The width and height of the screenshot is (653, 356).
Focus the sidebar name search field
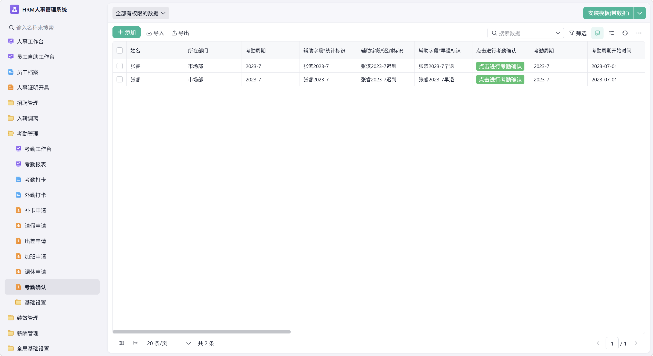pos(52,28)
